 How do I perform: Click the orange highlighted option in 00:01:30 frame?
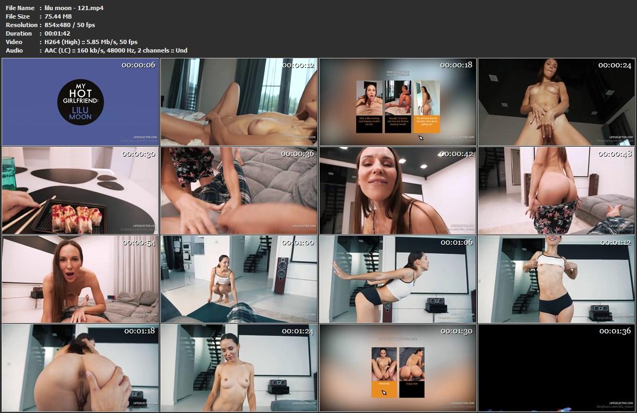tap(384, 389)
